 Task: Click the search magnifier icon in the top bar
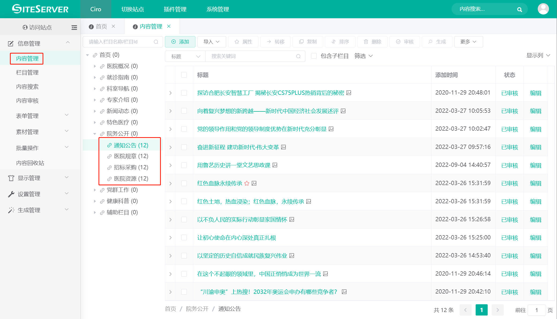tap(520, 10)
